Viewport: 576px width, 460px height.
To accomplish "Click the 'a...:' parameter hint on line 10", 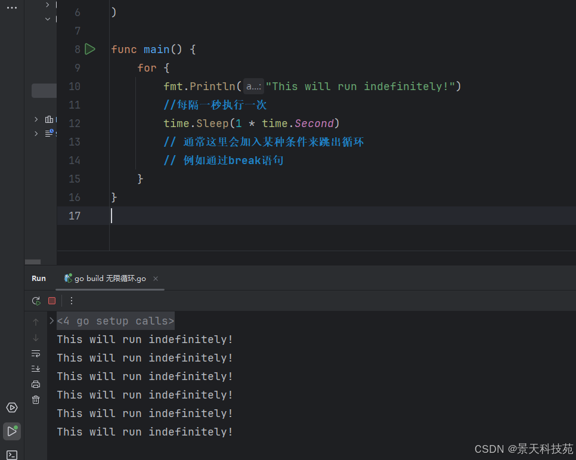I will pos(253,87).
